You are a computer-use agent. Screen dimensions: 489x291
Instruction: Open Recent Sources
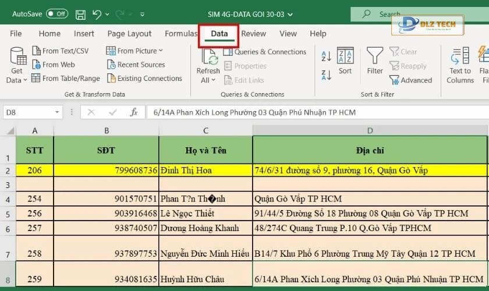[136, 65]
